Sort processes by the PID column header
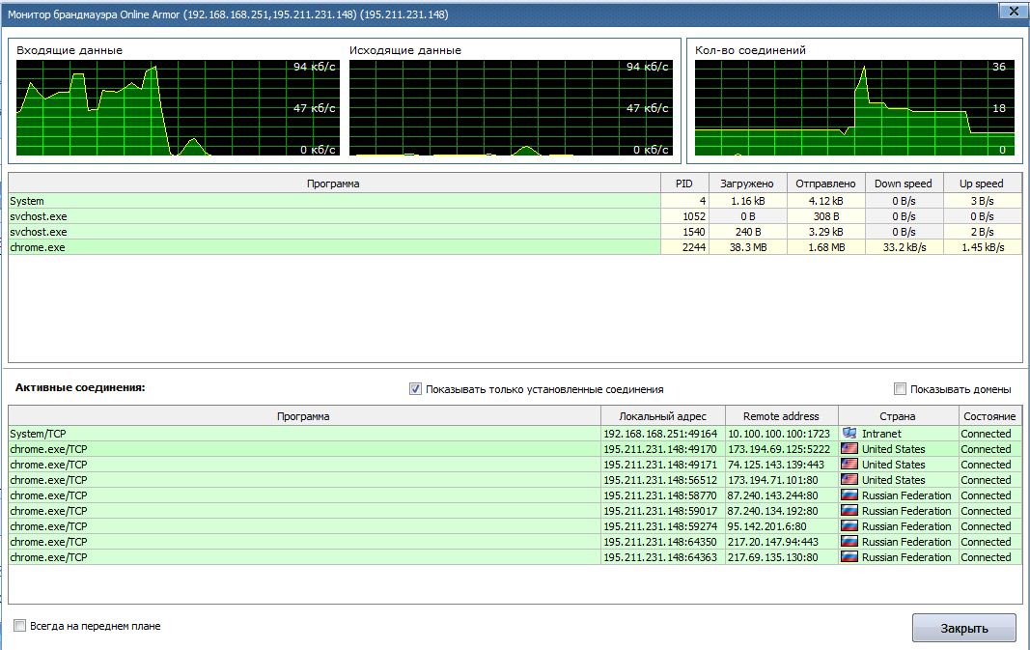The width and height of the screenshot is (1030, 650). pyautogui.click(x=684, y=184)
